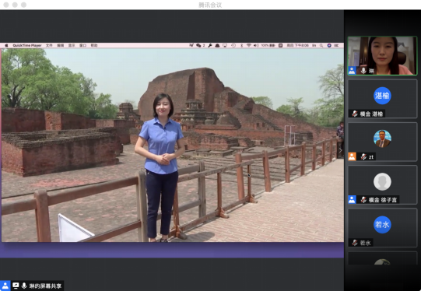Click the muted microphone icon beside 横舍 徐子言
Viewport: 421px width, 291px height.
pyautogui.click(x=363, y=199)
